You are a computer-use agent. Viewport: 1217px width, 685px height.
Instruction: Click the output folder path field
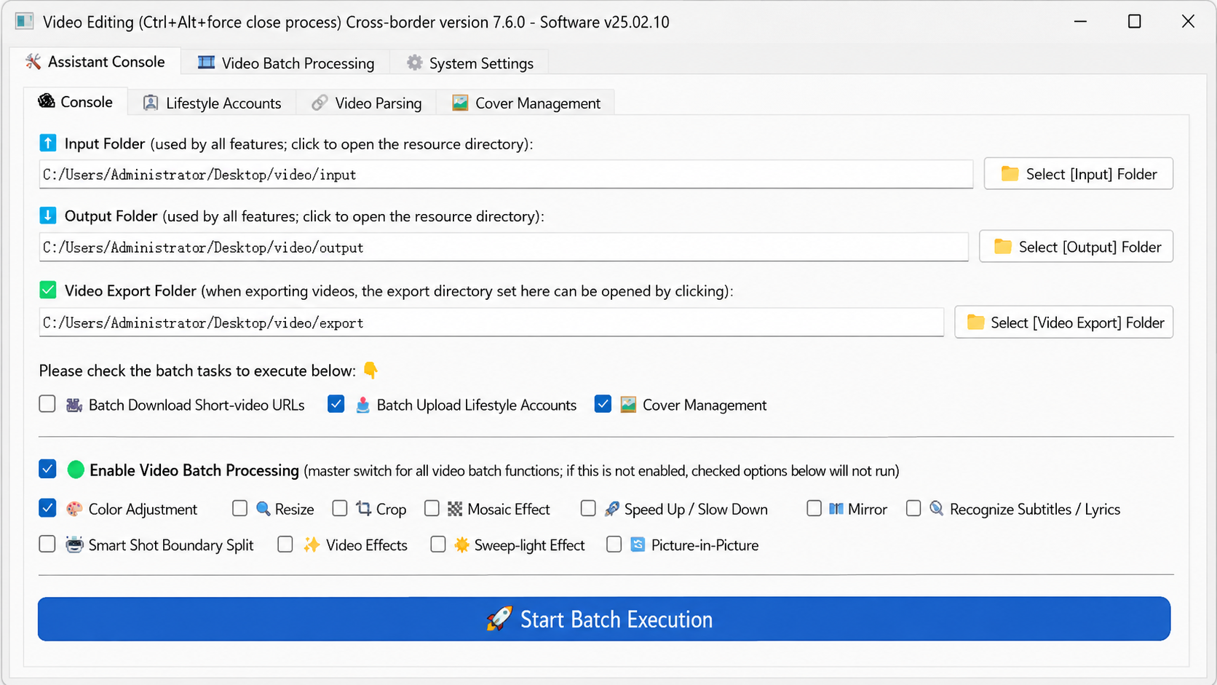point(504,248)
